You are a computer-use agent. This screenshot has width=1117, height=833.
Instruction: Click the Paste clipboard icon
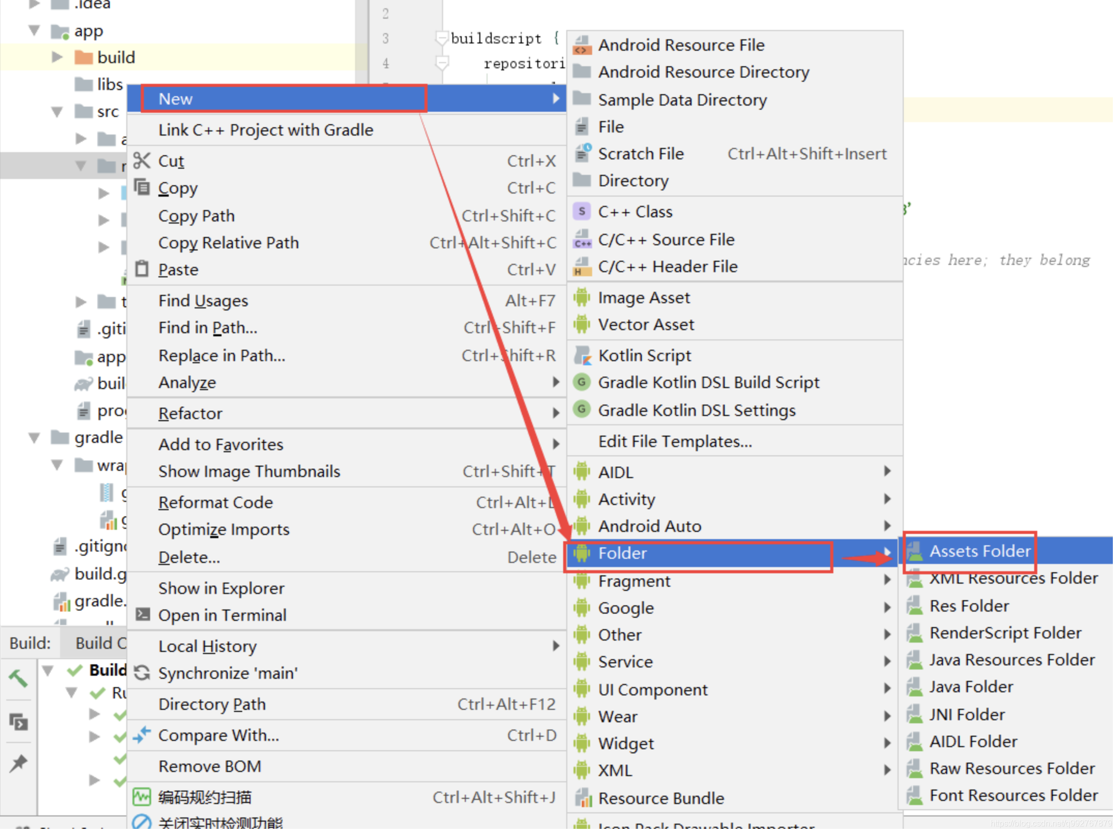pos(141,270)
